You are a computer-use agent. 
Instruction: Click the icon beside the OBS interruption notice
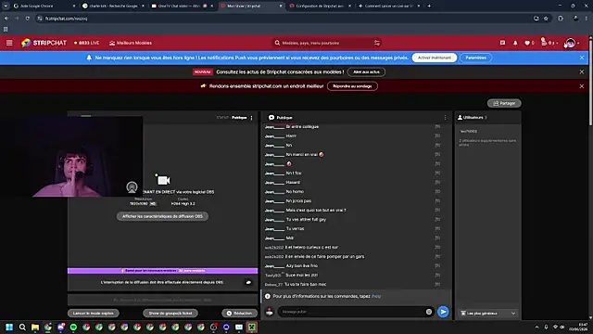coord(248,282)
